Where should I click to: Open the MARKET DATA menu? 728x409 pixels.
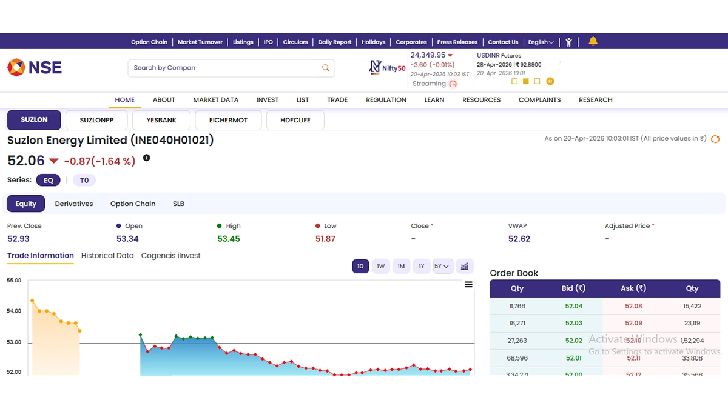(215, 100)
